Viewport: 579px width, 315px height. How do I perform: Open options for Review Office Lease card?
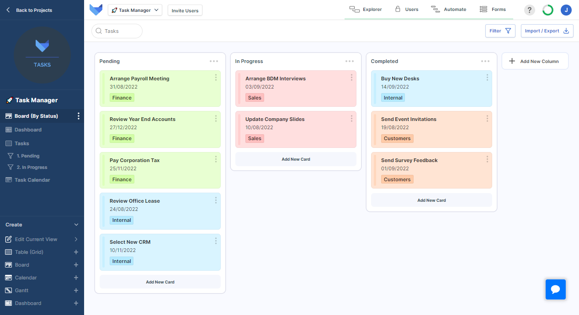coord(216,200)
